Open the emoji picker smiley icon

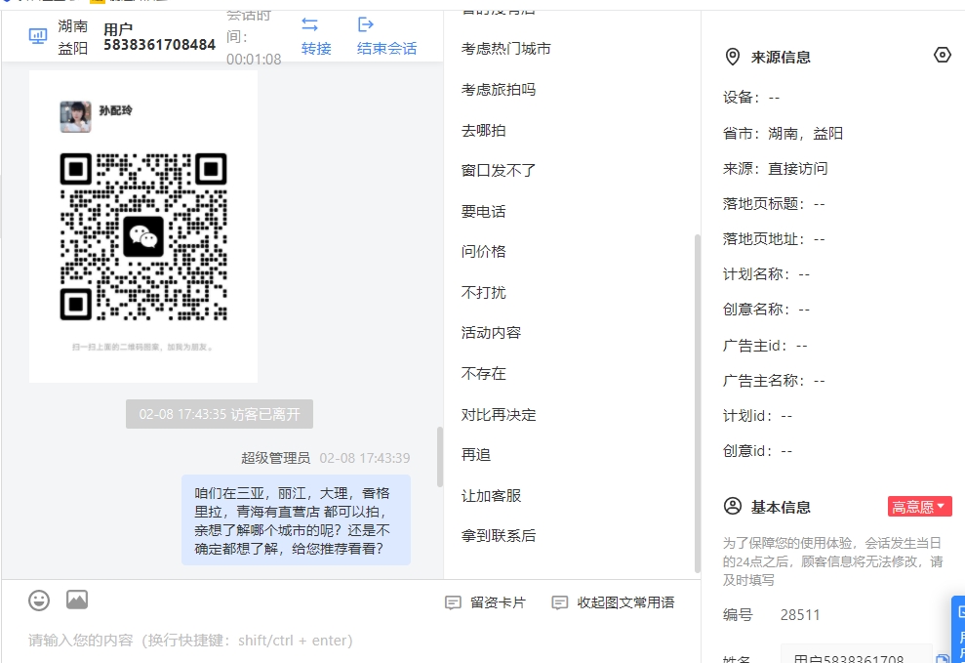click(39, 600)
